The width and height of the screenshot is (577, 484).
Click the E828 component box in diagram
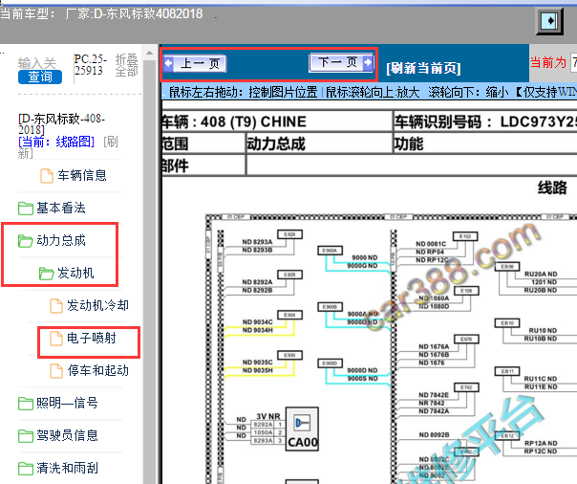point(289,234)
